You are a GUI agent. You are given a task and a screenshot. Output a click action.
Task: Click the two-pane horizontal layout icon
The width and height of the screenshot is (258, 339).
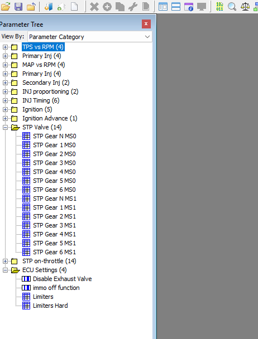click(x=176, y=7)
